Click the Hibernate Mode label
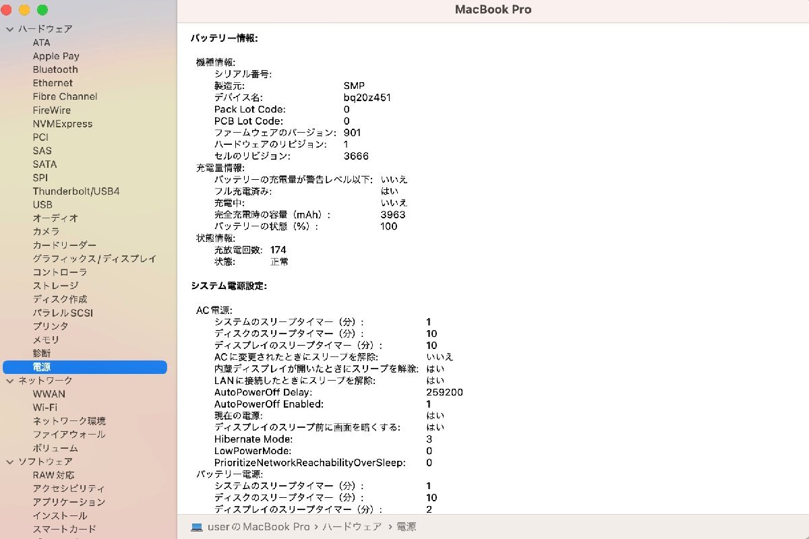The height and width of the screenshot is (539, 809). 253,439
